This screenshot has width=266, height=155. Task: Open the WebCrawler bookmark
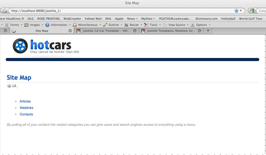(72, 19)
